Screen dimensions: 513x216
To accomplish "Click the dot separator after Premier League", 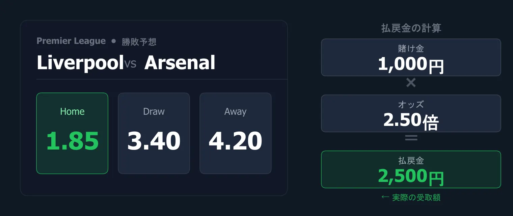I will point(114,41).
